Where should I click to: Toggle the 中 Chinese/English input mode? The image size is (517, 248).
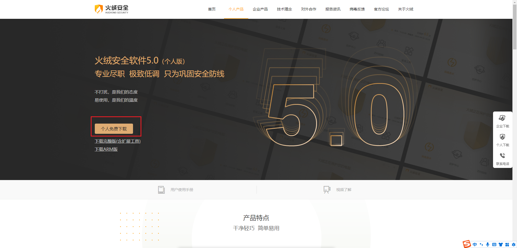coord(474,245)
